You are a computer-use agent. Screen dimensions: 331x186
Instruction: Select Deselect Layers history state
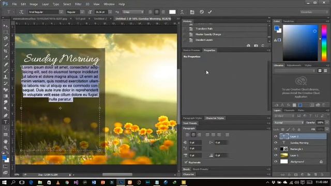click(204, 40)
